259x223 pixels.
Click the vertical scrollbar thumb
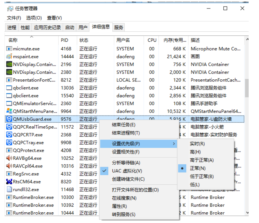click(247, 88)
